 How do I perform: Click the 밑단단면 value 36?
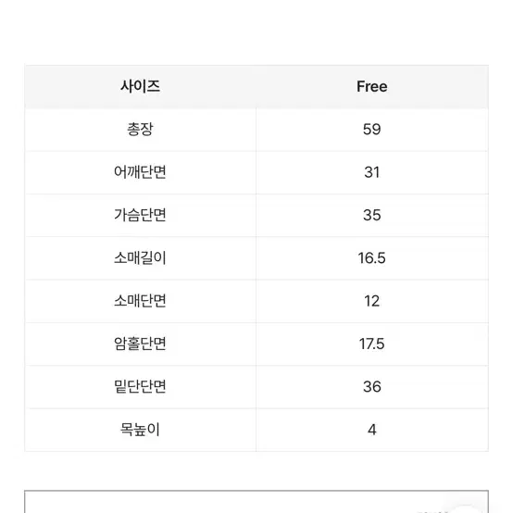tap(372, 386)
